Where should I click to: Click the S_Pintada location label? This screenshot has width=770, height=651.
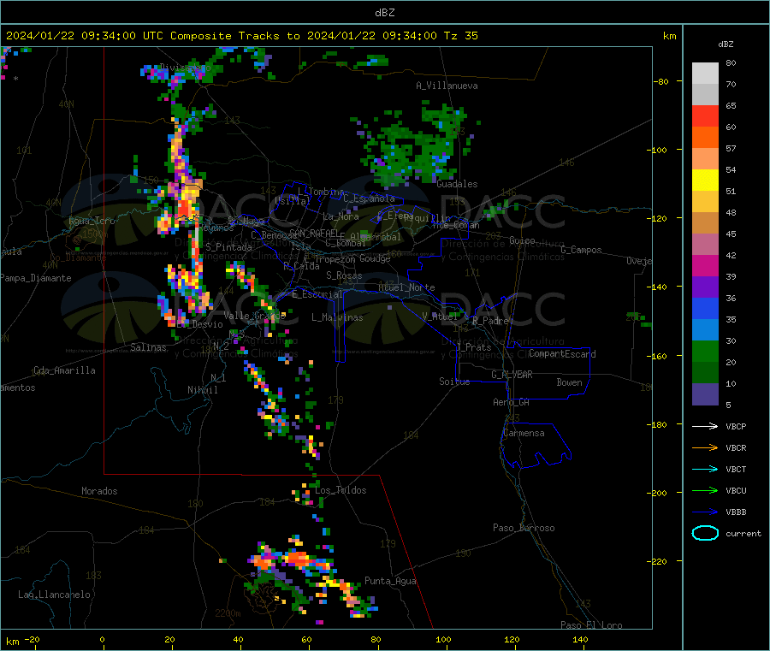click(x=228, y=247)
